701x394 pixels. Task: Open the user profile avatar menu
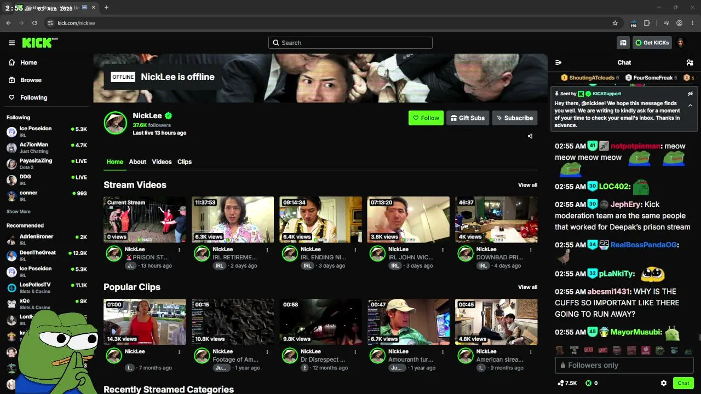point(681,43)
